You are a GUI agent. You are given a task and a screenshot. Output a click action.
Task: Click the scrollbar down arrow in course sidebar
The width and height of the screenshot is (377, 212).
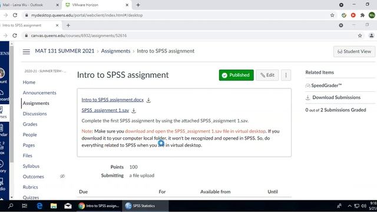point(12,197)
